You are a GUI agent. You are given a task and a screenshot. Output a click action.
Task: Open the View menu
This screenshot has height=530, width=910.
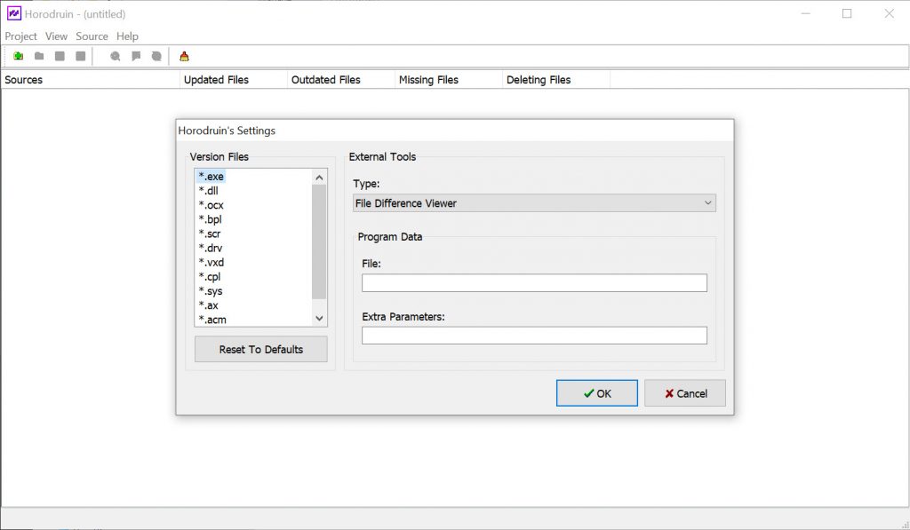(x=56, y=36)
